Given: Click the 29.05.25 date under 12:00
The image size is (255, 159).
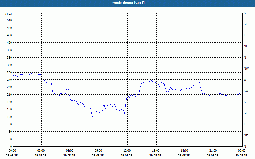Looking at the screenshot, I should 127,155.
